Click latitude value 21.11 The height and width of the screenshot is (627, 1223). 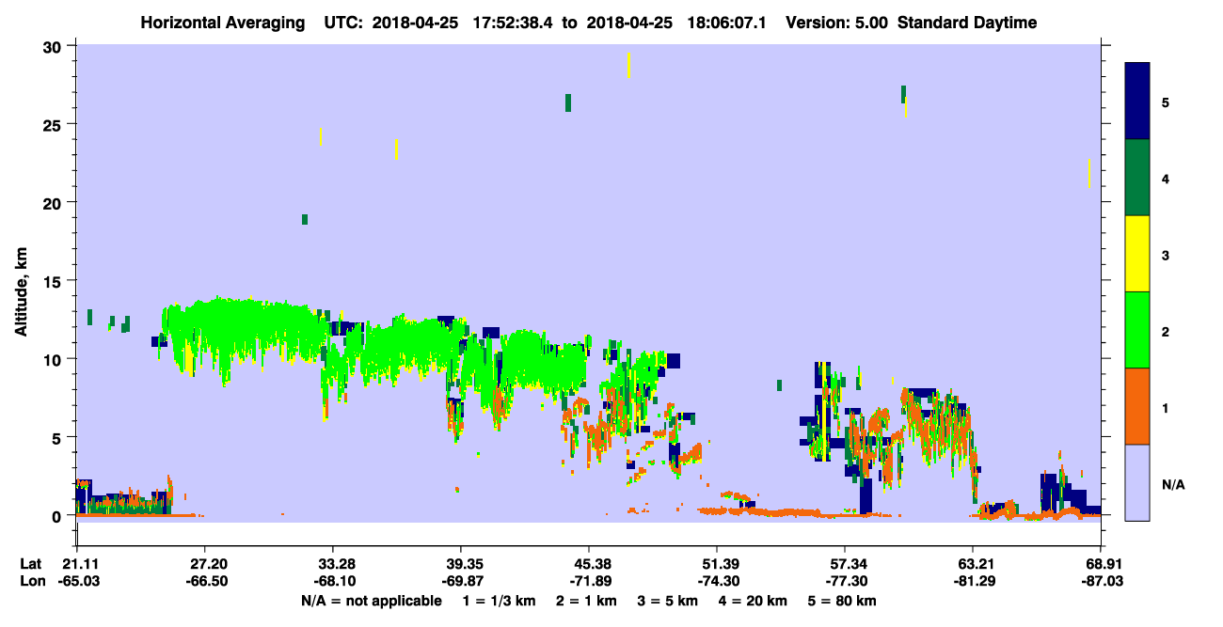click(80, 564)
